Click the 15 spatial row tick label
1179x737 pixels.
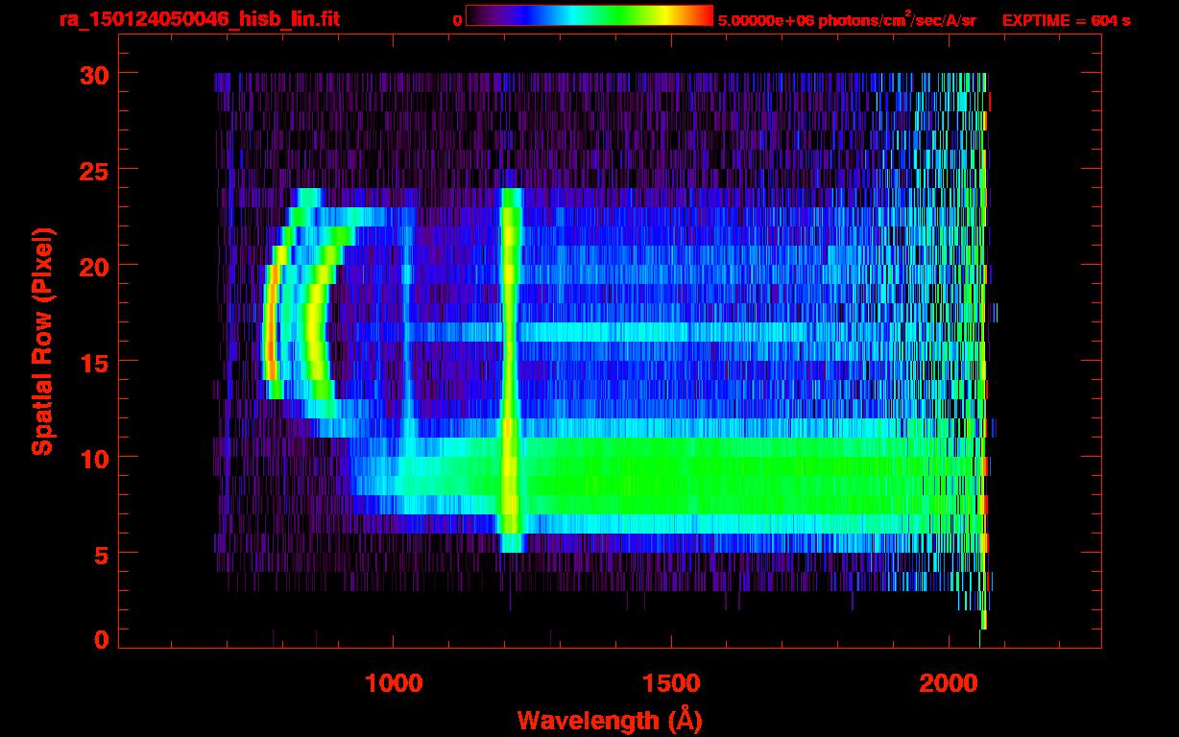pyautogui.click(x=94, y=361)
